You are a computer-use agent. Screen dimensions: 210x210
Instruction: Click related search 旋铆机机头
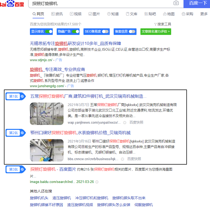[39, 198]
